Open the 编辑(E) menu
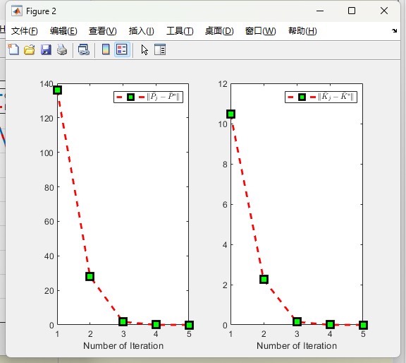406x363 pixels. pos(63,31)
